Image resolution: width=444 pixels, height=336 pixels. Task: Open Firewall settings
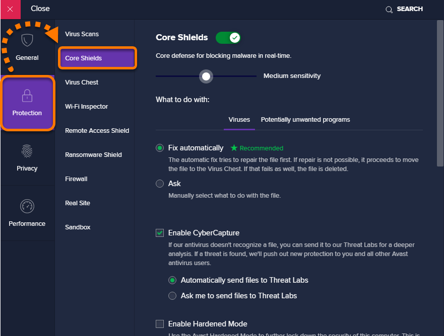tap(76, 179)
